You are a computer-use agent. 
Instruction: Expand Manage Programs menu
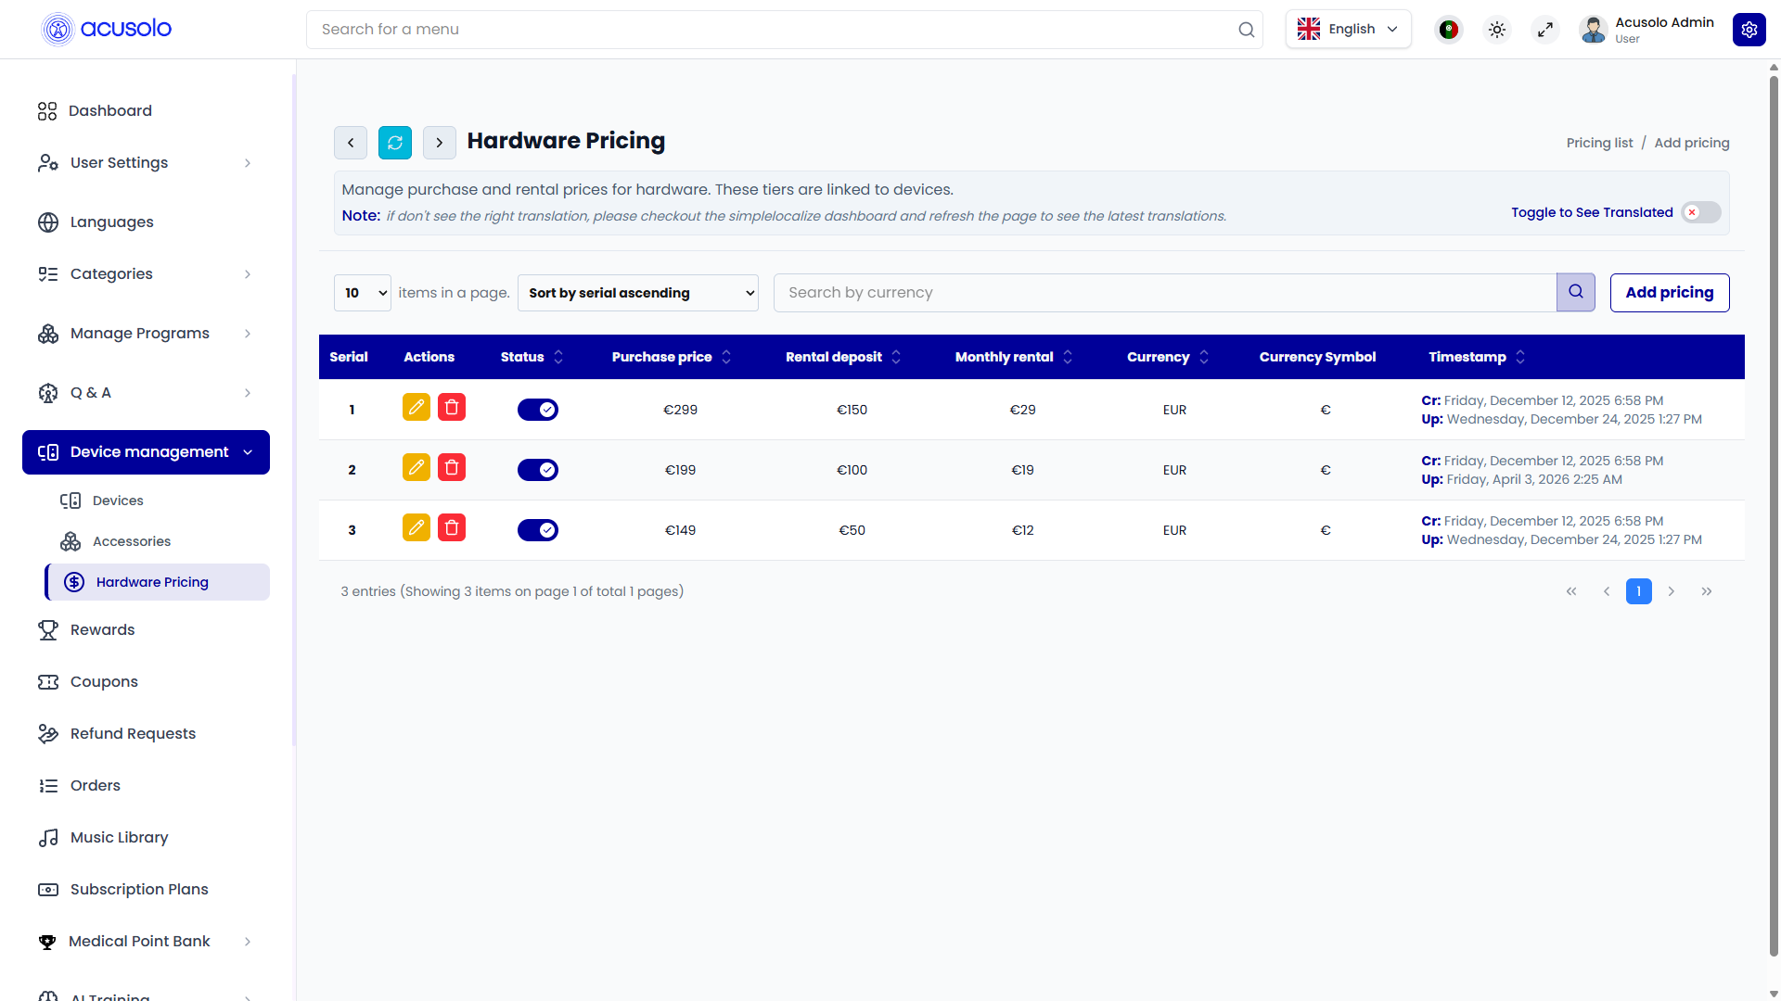[146, 334]
